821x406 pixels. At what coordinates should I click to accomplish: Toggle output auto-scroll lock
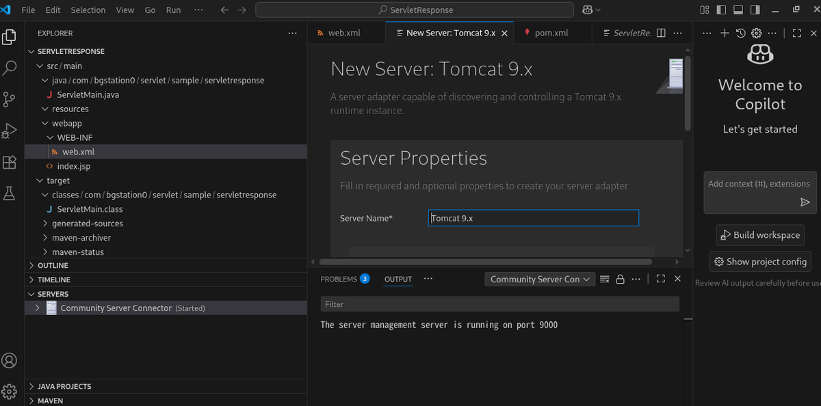point(621,279)
